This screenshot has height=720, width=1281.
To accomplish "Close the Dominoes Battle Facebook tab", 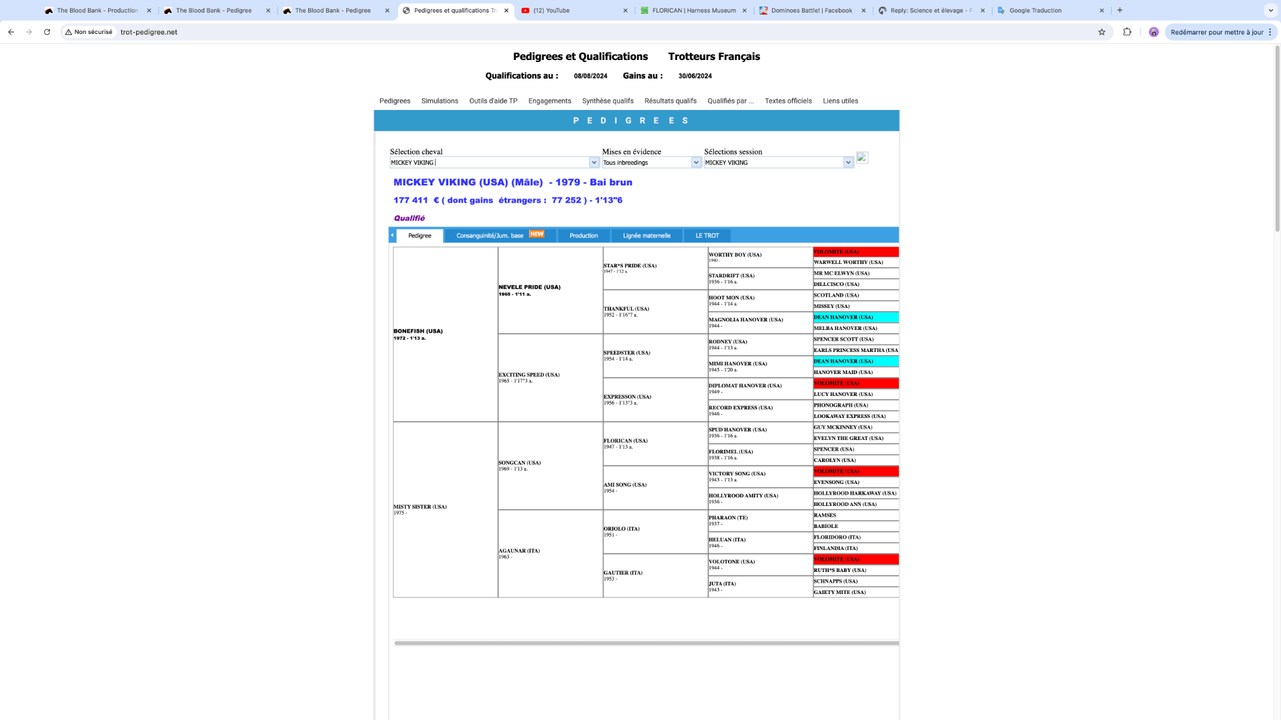I will pos(863,11).
